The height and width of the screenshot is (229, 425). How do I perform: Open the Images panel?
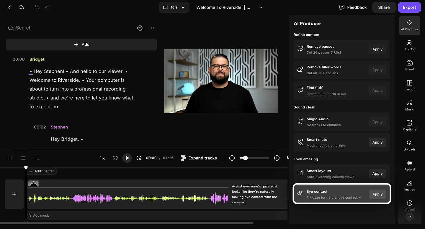coord(410,186)
